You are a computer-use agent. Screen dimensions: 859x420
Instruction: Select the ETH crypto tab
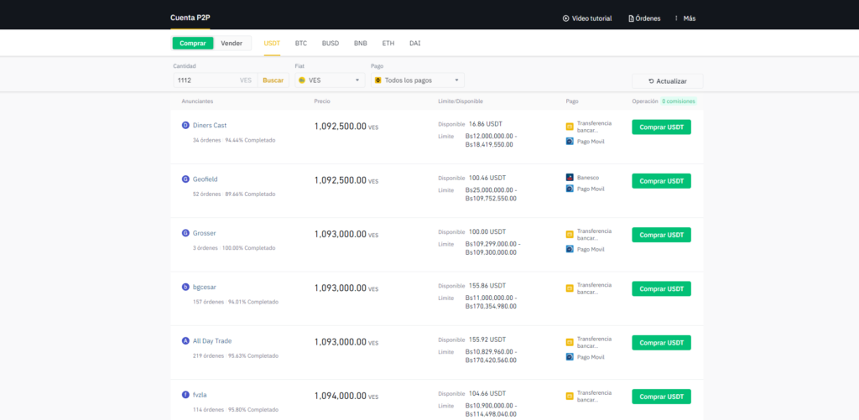point(388,44)
